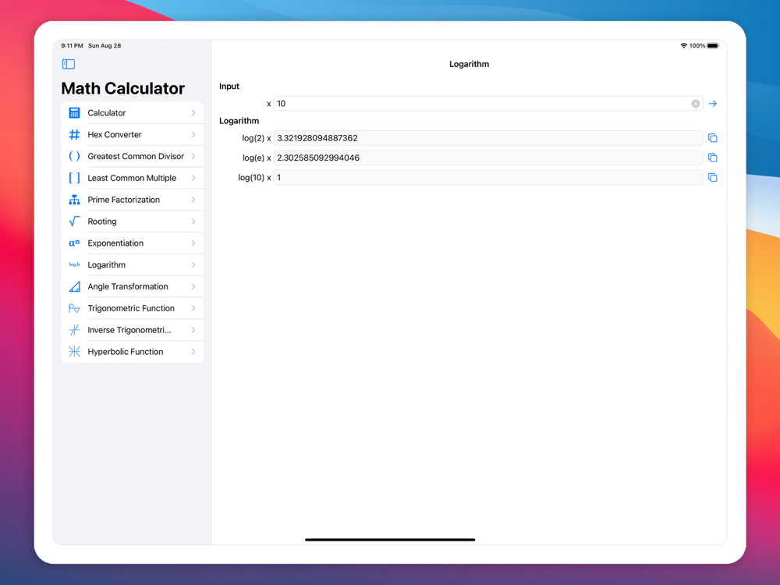This screenshot has height=585, width=780.
Task: Expand Least Common Multiple row chevron
Action: coord(193,178)
